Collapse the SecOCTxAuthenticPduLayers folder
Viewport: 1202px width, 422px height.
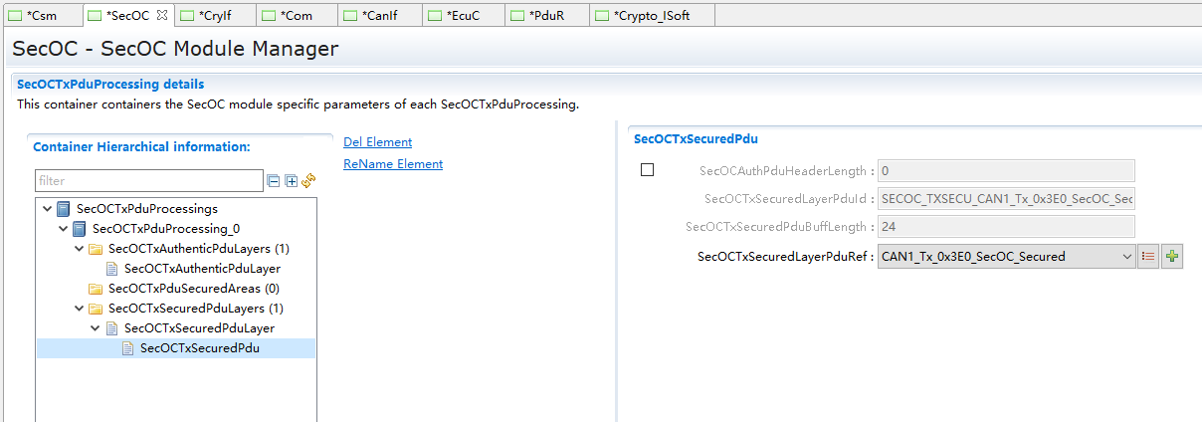(x=79, y=249)
